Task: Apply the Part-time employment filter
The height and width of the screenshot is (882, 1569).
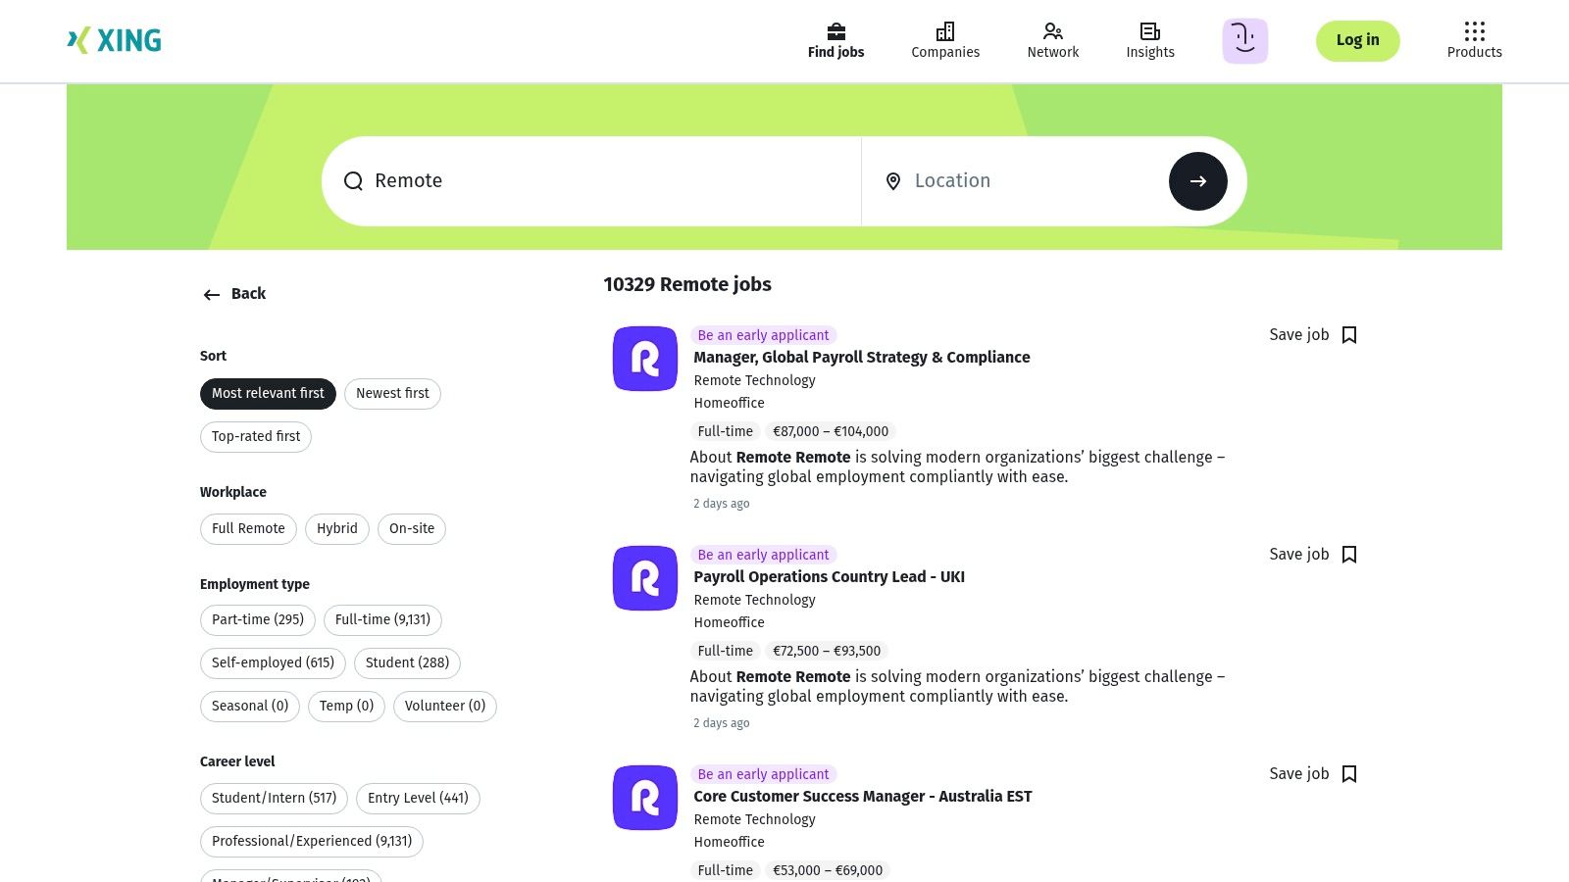Action: click(x=257, y=619)
